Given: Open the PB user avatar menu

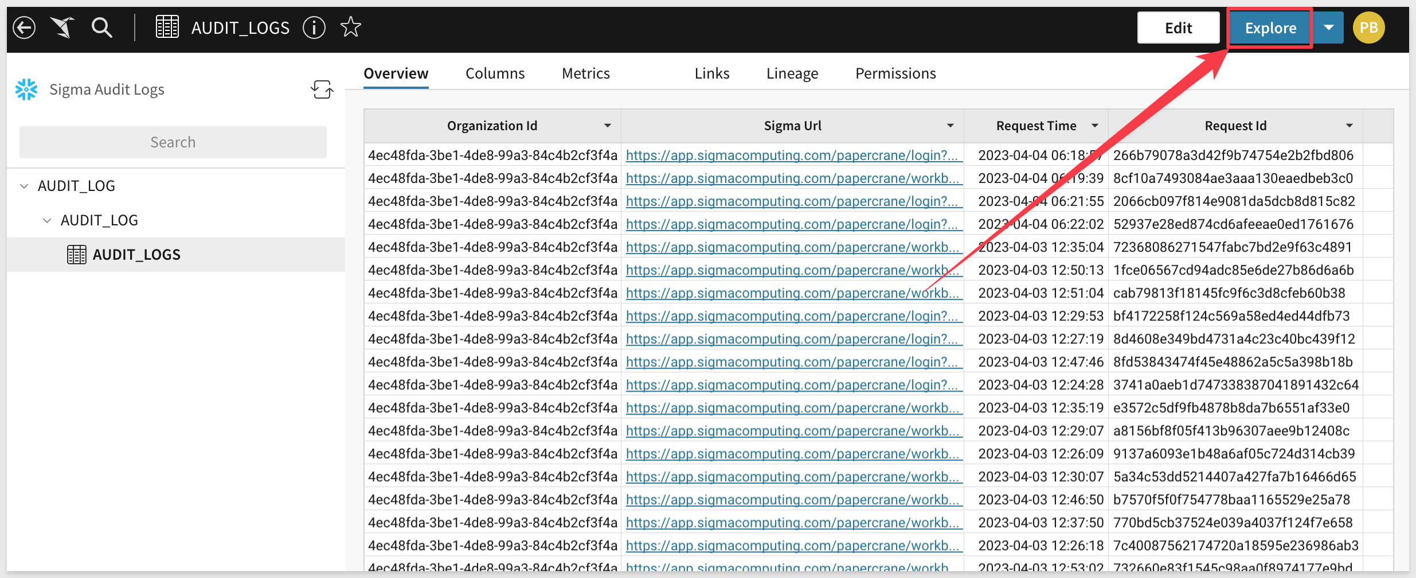Looking at the screenshot, I should [1369, 28].
